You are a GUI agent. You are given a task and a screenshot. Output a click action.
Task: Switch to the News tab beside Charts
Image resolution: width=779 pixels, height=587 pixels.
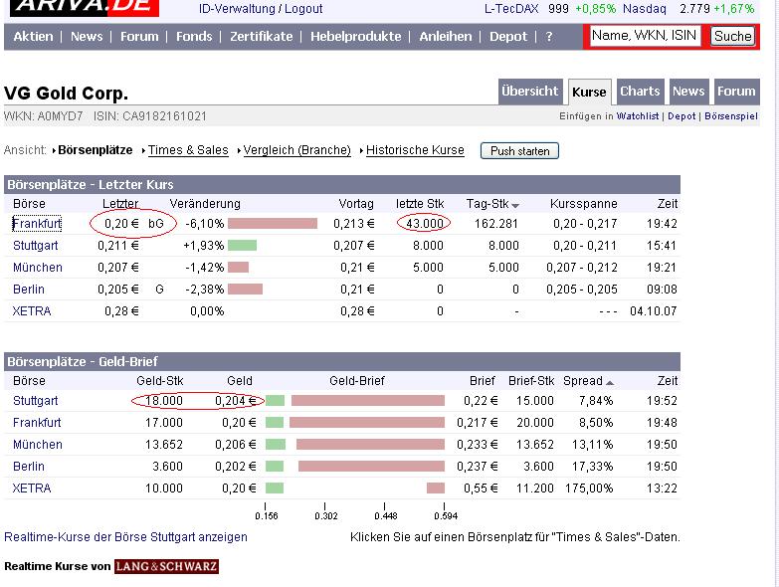tap(688, 92)
